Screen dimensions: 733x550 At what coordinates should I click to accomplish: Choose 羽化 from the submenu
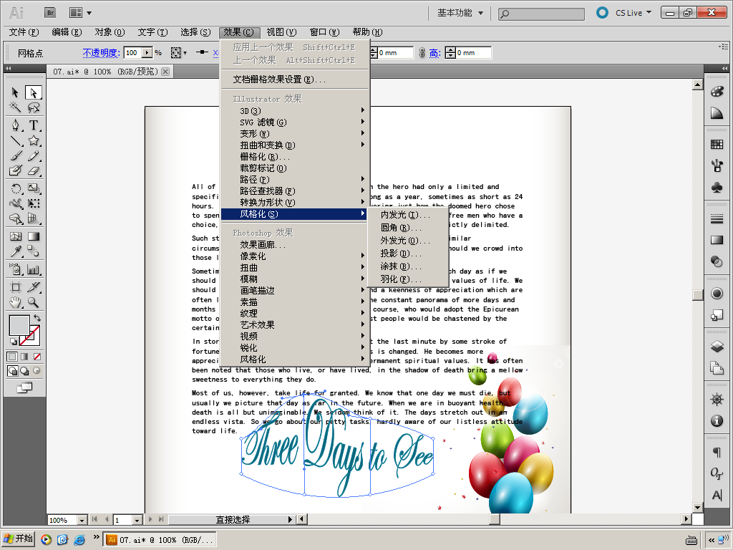pyautogui.click(x=408, y=279)
